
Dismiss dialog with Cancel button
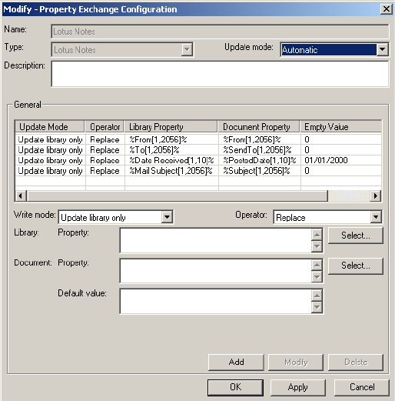[x=362, y=387]
